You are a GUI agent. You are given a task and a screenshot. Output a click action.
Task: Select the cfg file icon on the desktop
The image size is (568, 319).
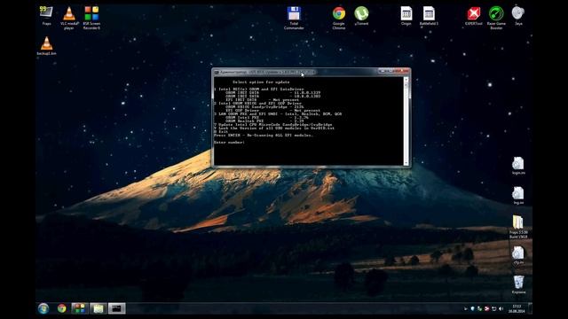[518, 255]
